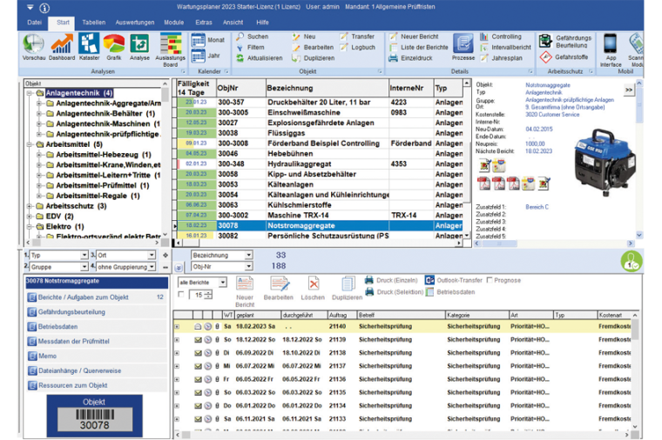The width and height of the screenshot is (662, 440).
Task: Switch to the Module tab
Action: point(174,23)
